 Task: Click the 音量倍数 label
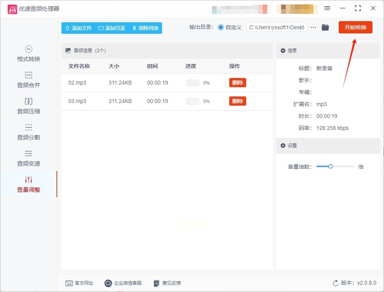point(300,167)
